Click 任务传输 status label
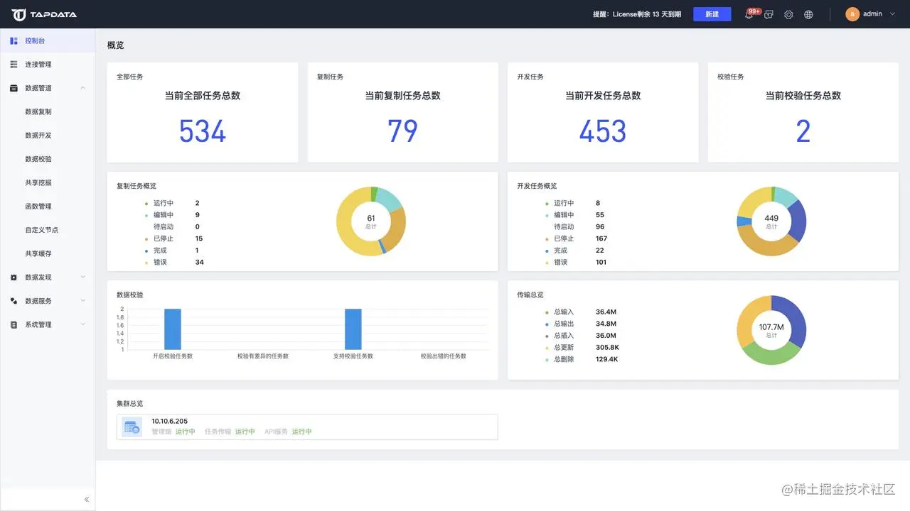 point(218,432)
